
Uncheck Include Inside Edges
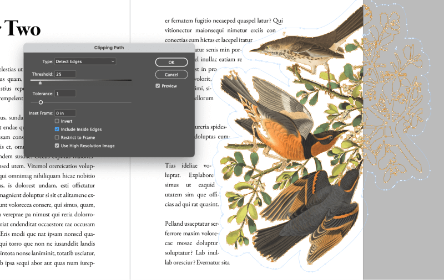57,129
